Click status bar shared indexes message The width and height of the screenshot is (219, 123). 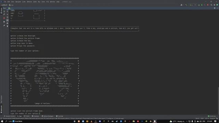[x=63, y=119]
